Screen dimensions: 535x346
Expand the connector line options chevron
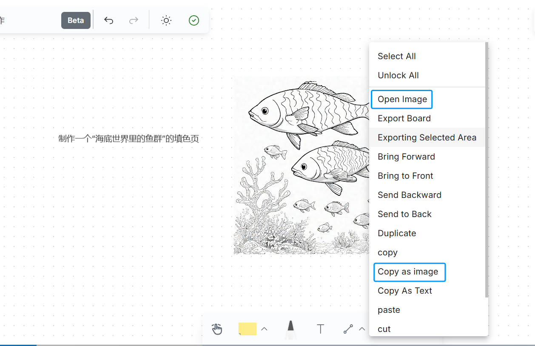click(362, 329)
